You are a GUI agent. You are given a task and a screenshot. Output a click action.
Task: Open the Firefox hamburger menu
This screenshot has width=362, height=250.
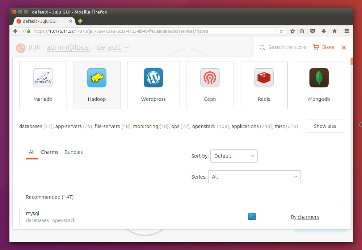[x=347, y=31]
